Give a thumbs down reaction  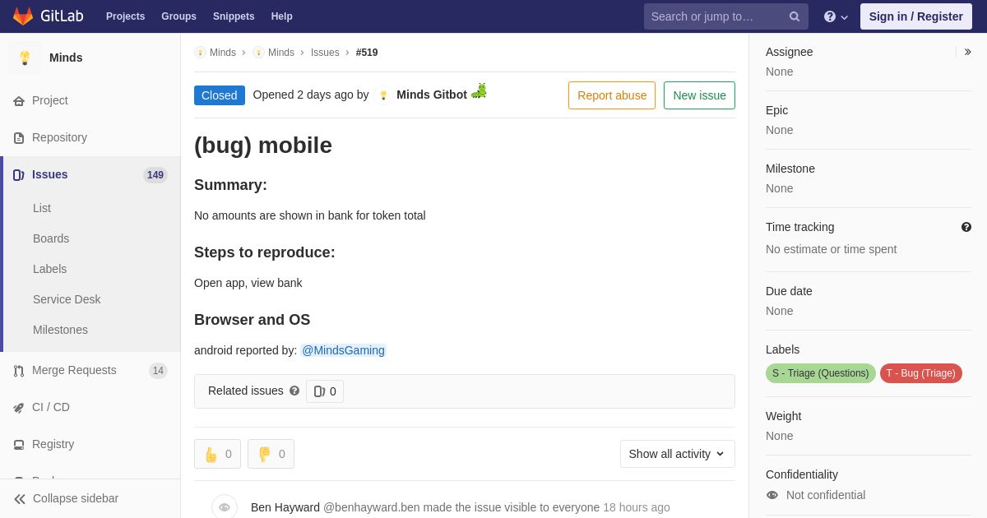(271, 454)
